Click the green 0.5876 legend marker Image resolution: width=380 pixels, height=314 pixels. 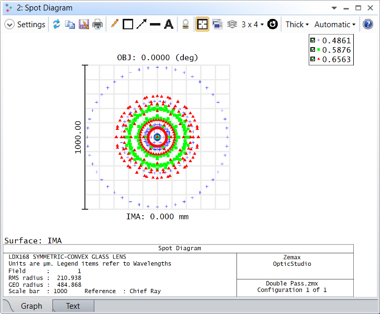point(319,50)
